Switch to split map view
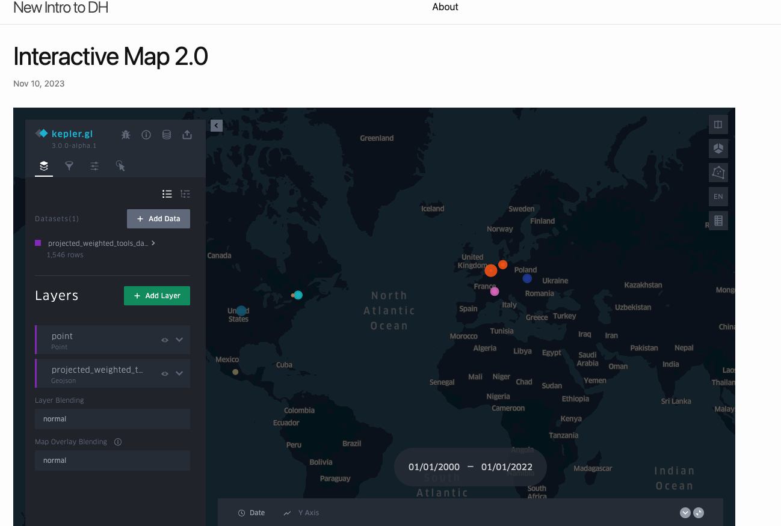 pos(718,124)
